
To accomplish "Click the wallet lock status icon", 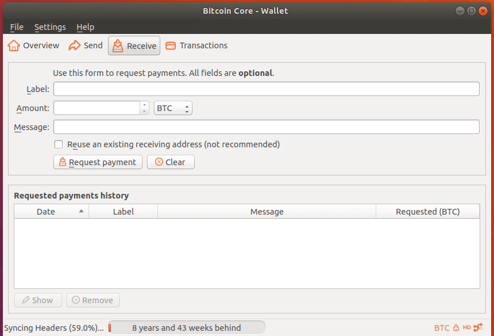I will (456, 328).
